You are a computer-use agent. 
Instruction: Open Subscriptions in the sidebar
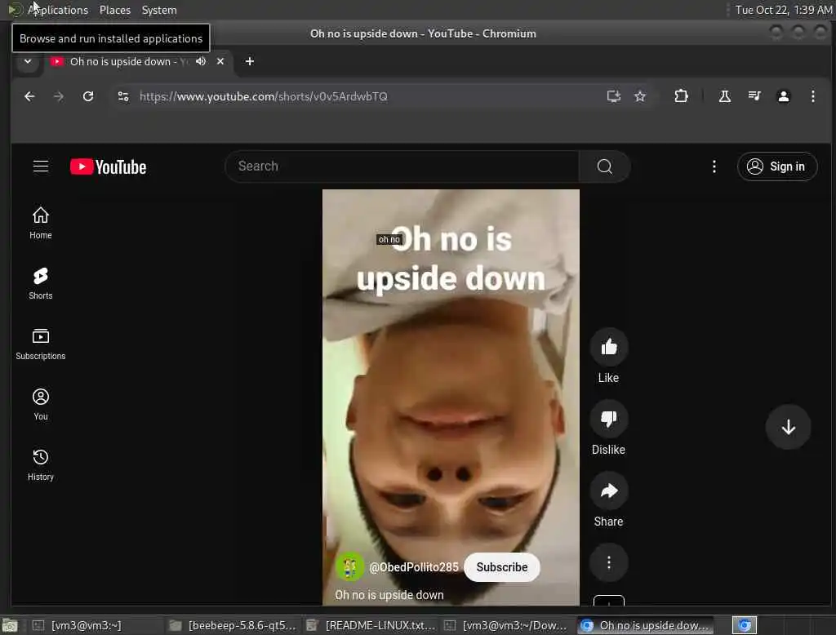click(41, 344)
